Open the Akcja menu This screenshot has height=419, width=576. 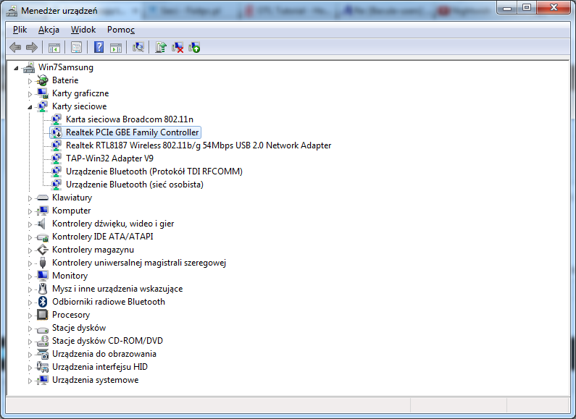49,30
